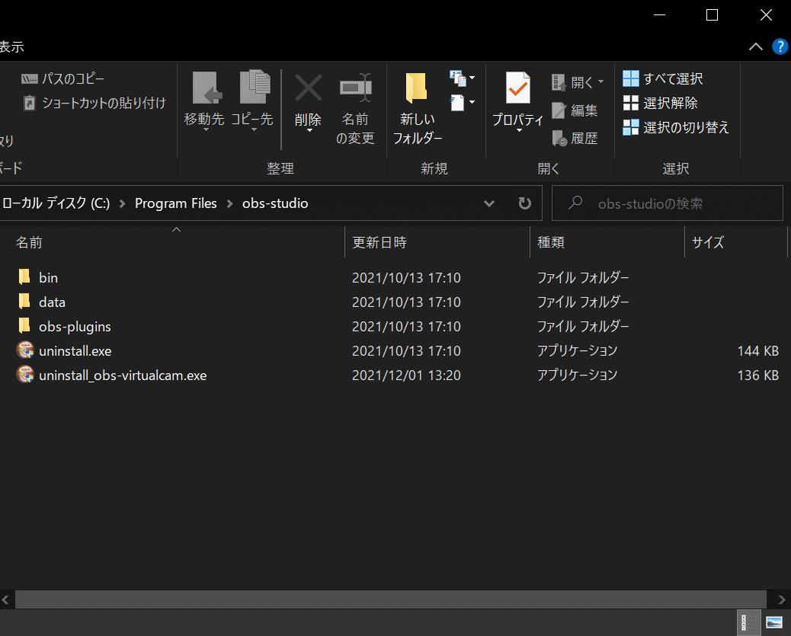Open the 表示 ribbon tab
Viewport: 791px width, 636px height.
point(11,47)
